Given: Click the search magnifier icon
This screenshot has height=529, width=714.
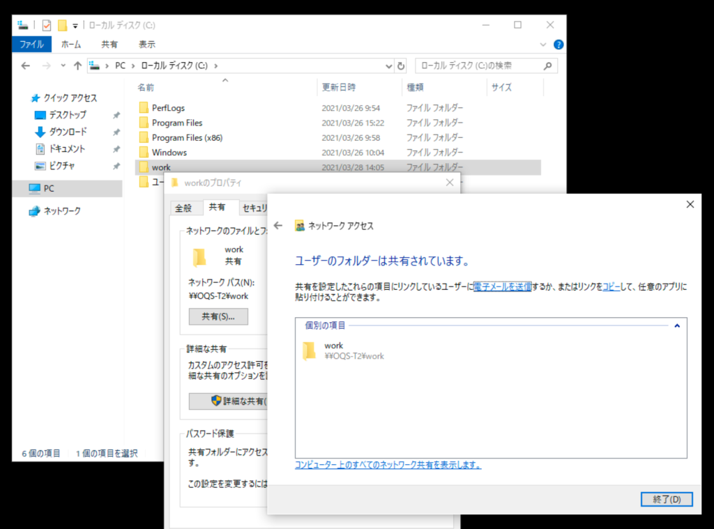Looking at the screenshot, I should [548, 66].
